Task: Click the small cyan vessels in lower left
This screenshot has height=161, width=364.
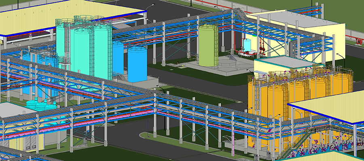Action: click(x=40, y=105)
